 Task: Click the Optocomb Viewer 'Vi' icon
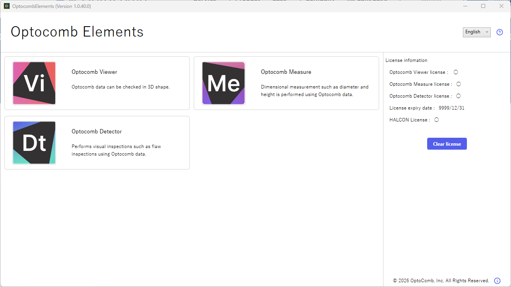coord(34,83)
